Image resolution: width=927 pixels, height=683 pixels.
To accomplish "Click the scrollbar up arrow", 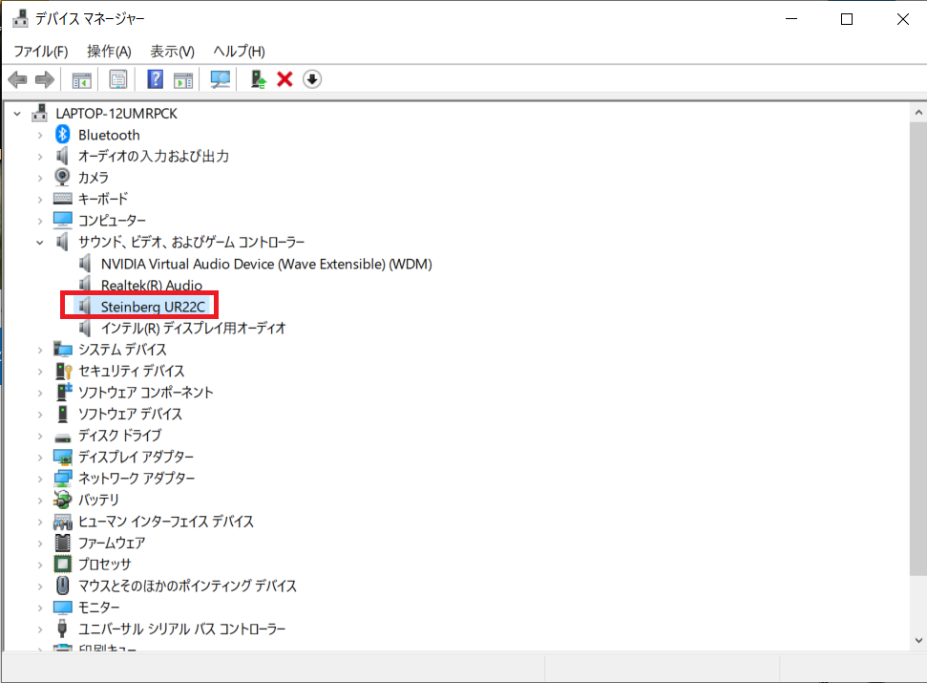I will click(918, 112).
